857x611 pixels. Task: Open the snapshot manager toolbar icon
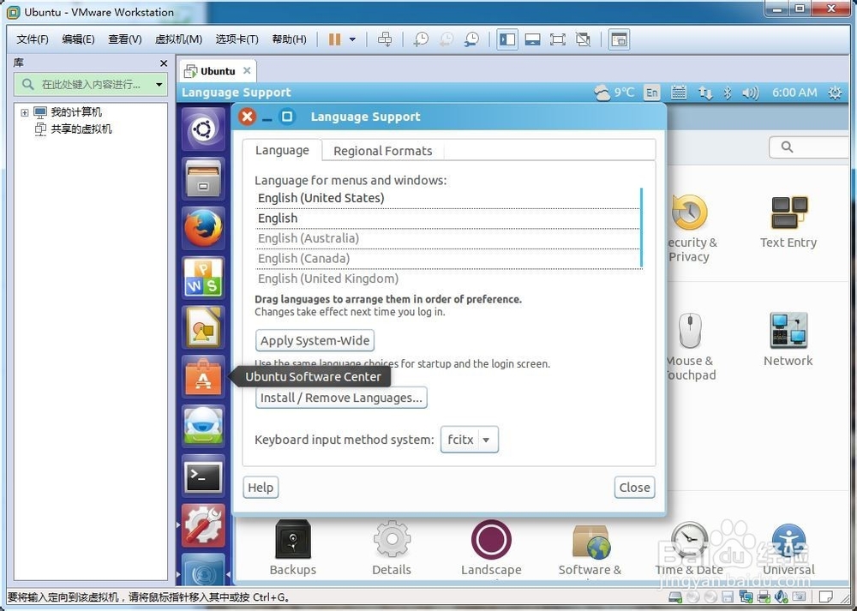click(471, 39)
